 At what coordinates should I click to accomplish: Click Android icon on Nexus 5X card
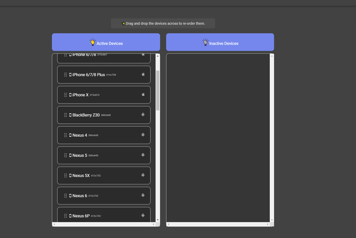[x=143, y=175]
